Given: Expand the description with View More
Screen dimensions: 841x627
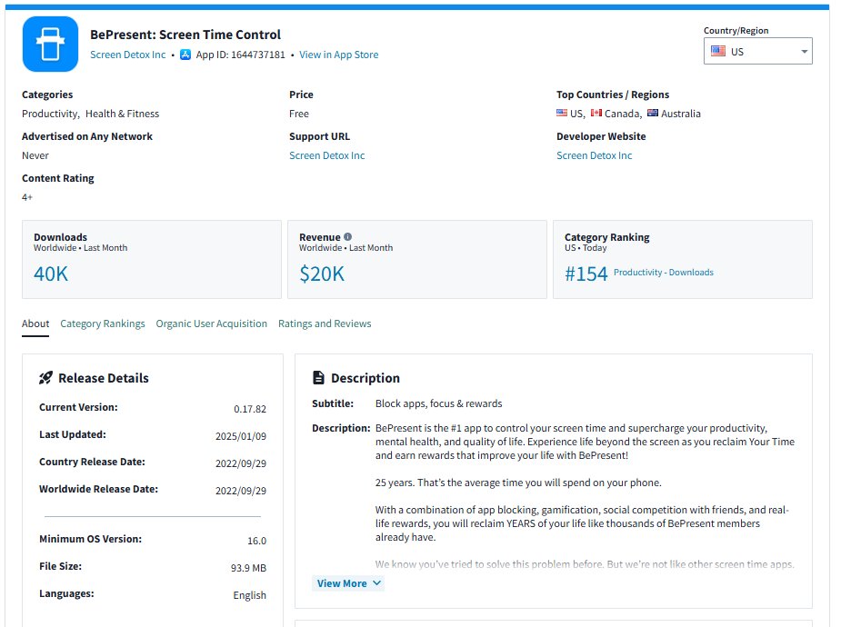Looking at the screenshot, I should [x=348, y=583].
